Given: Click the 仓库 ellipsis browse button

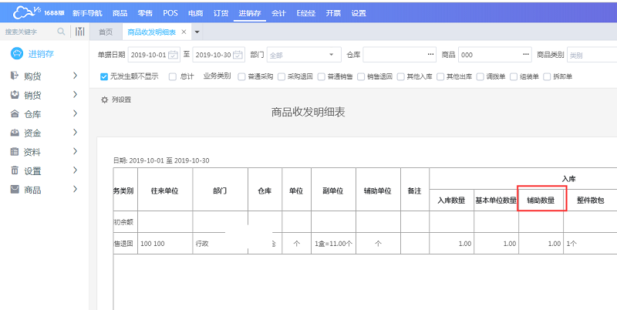Looking at the screenshot, I should tap(430, 55).
